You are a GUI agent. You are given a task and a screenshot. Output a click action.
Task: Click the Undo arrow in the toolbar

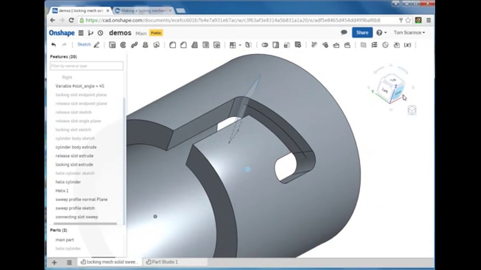(53, 45)
